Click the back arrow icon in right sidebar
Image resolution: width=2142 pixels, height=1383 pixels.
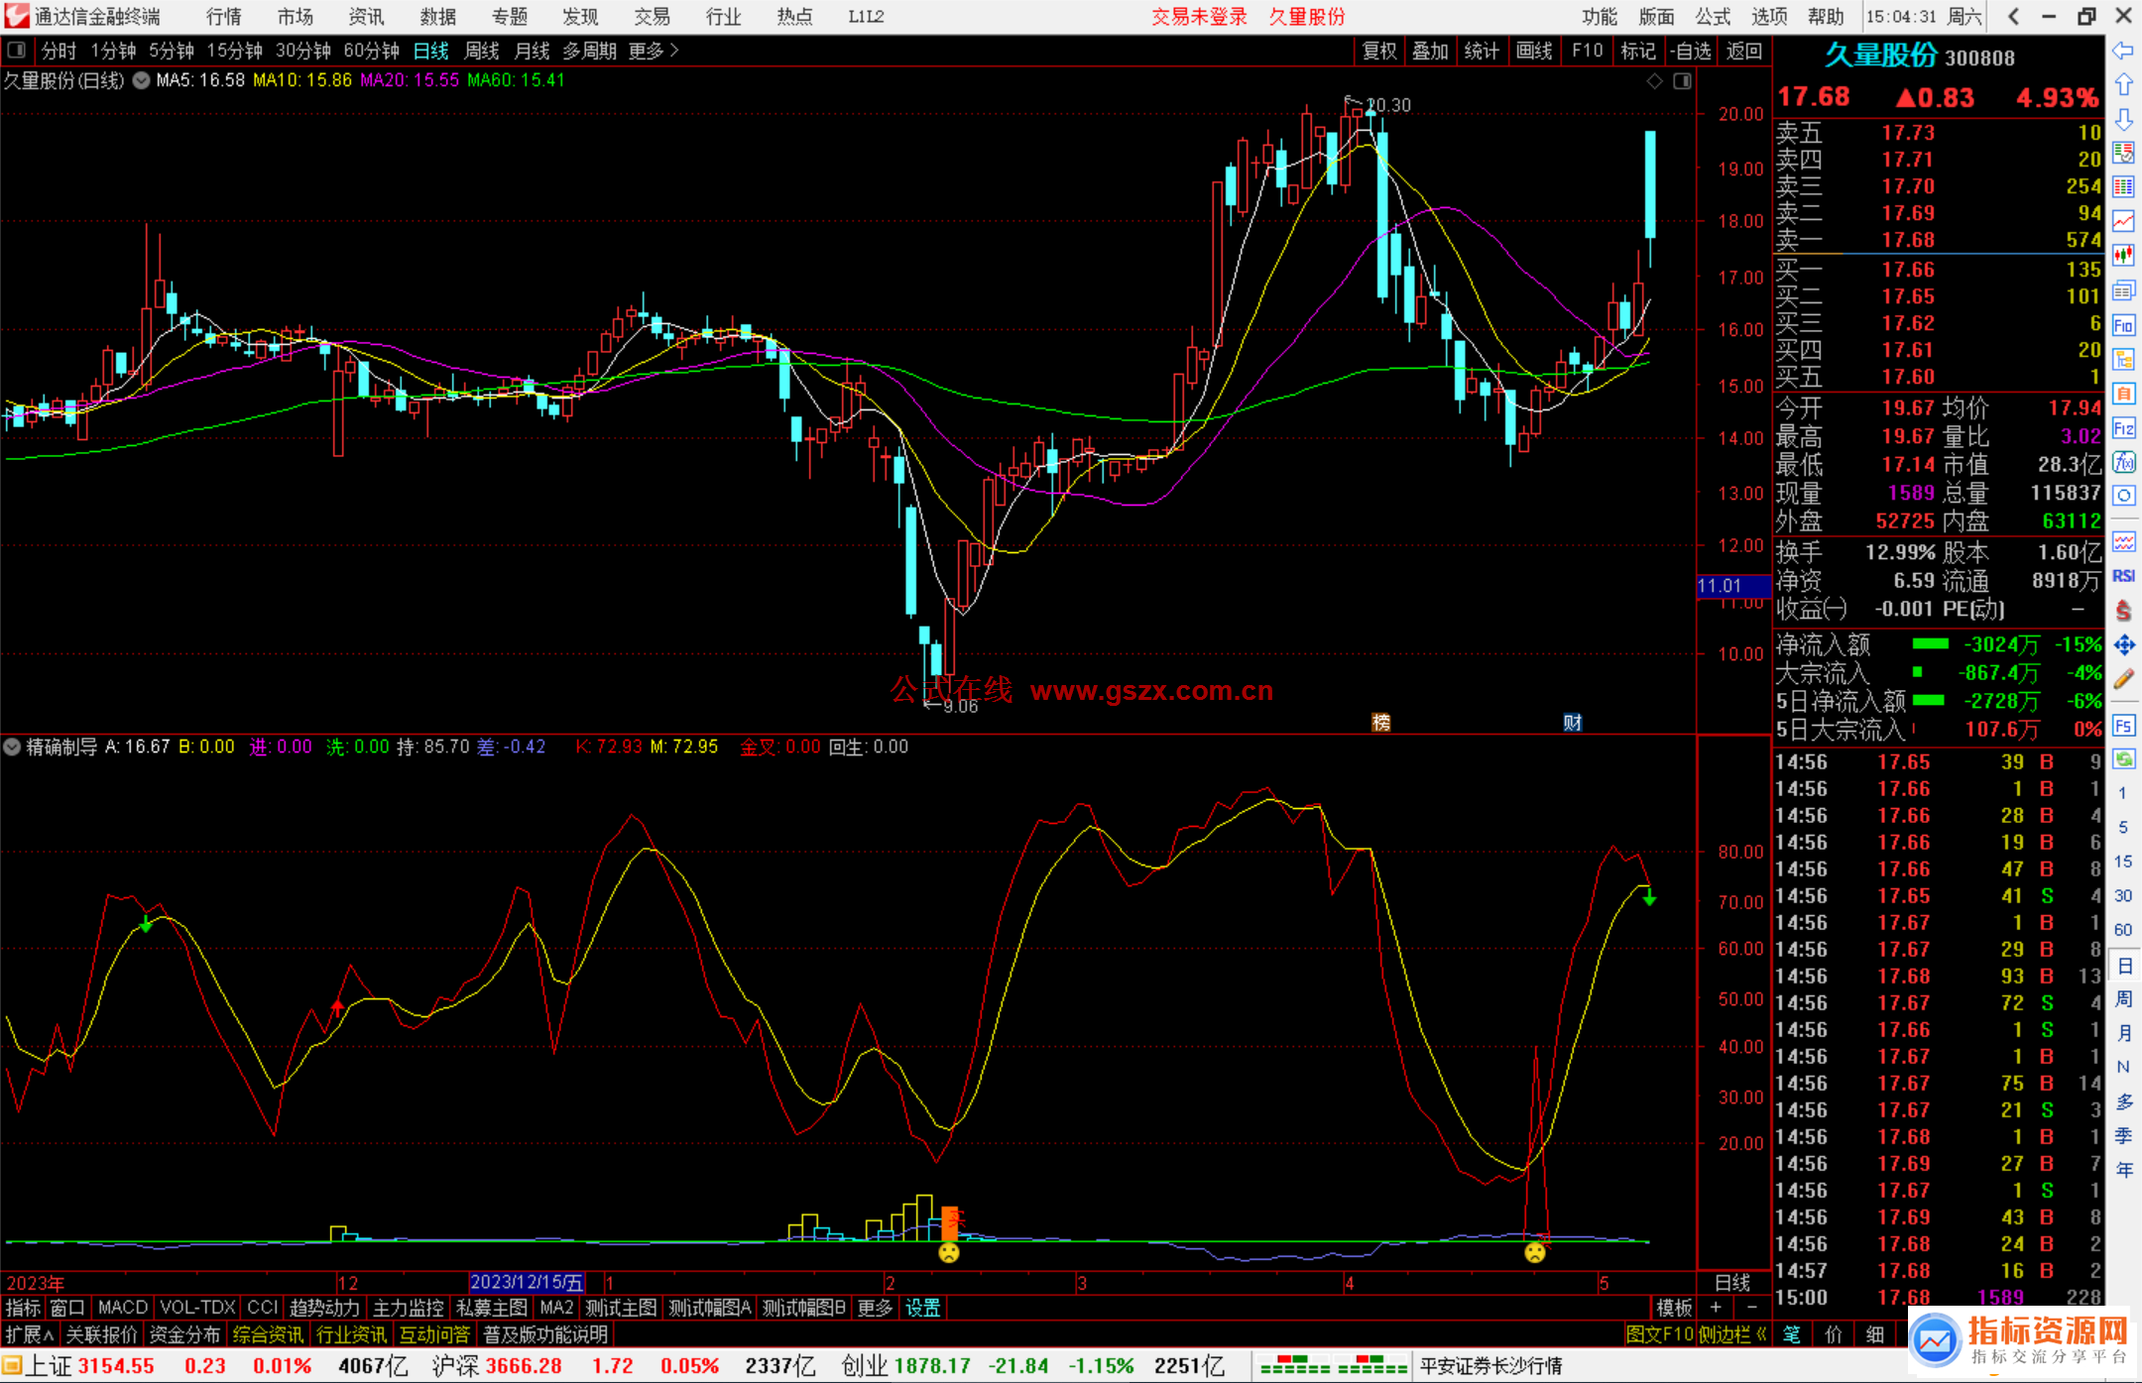(x=2123, y=51)
